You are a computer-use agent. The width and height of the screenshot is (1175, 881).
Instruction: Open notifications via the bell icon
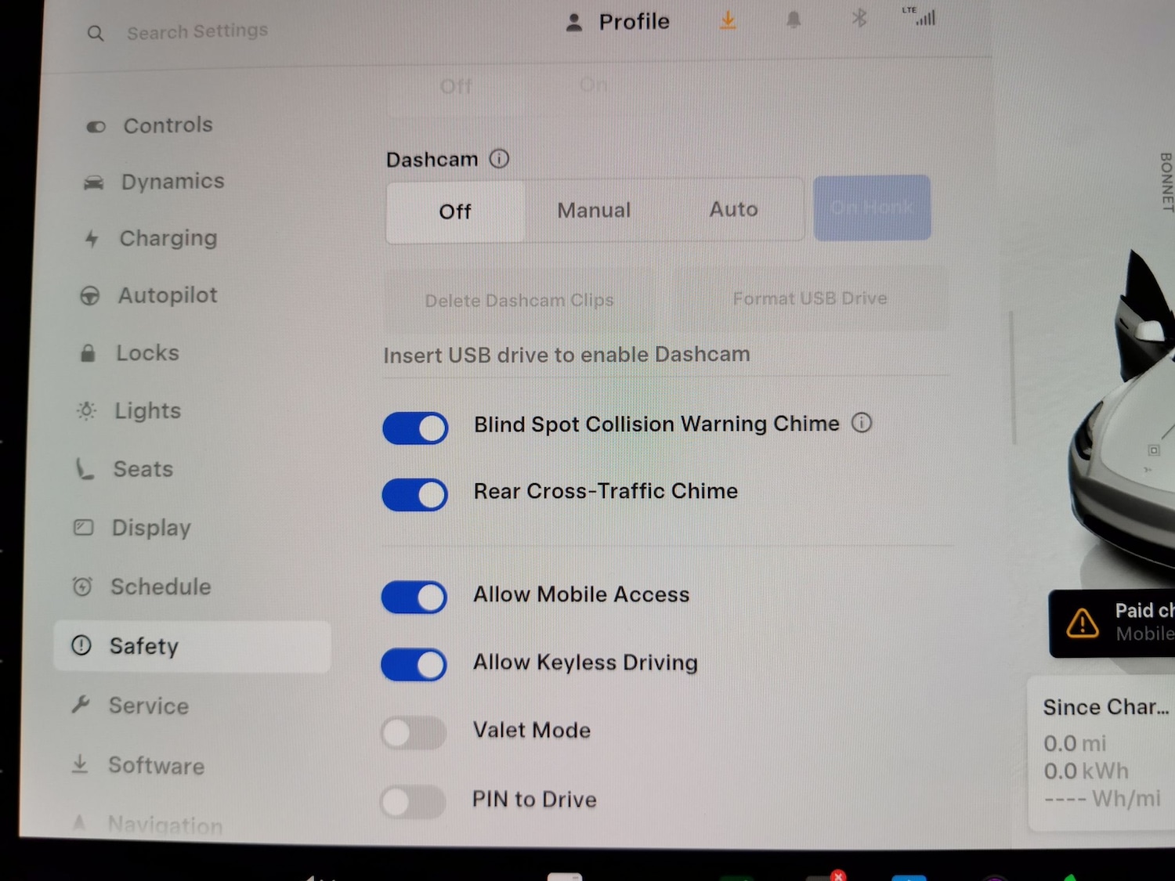(794, 20)
